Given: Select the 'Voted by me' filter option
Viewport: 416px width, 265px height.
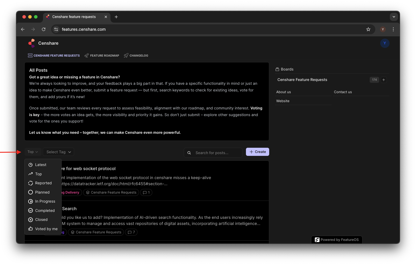Looking at the screenshot, I should tap(46, 229).
